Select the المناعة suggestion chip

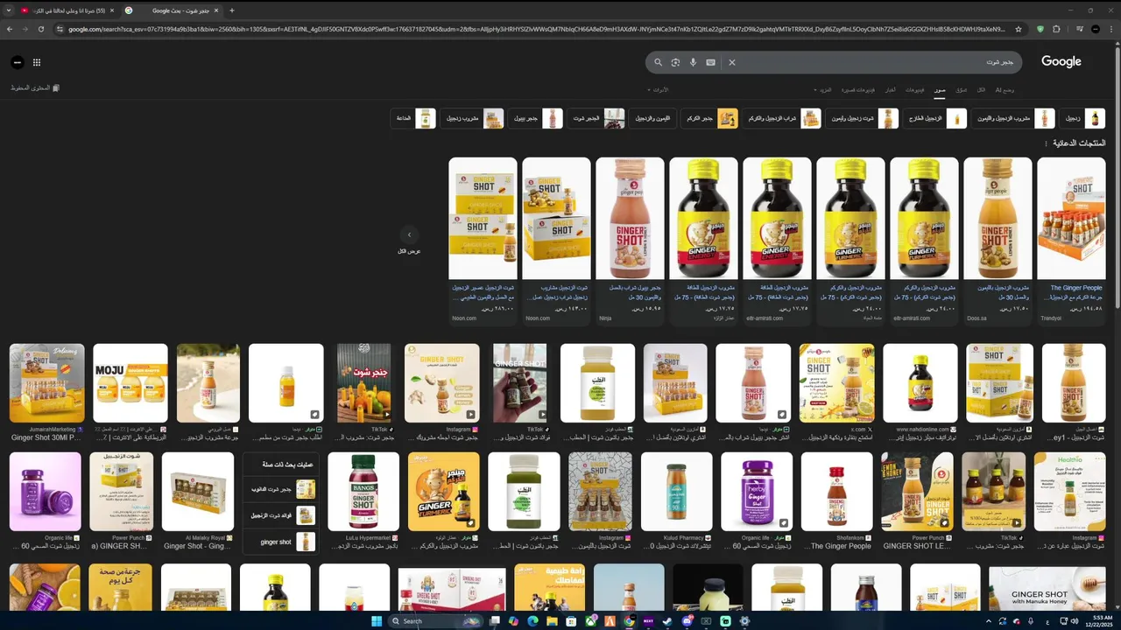tap(412, 118)
